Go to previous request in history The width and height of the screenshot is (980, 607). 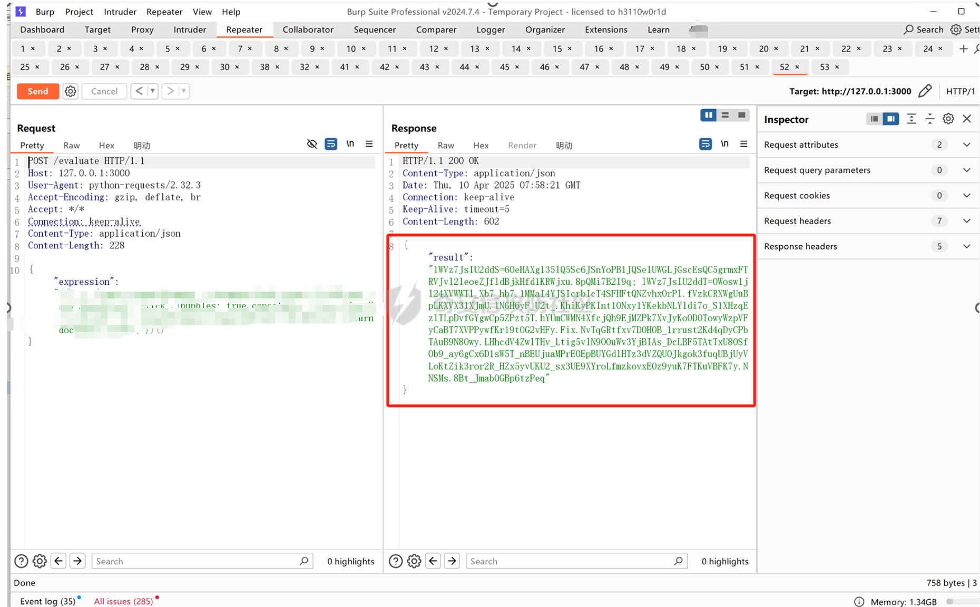click(x=139, y=91)
